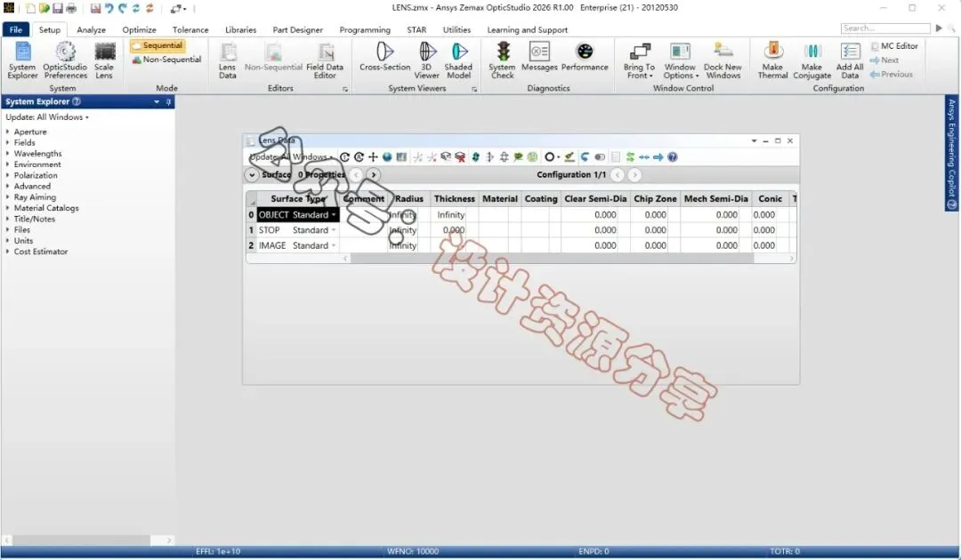Click the toggle switch icon in Lens Data toolbar

pos(600,157)
